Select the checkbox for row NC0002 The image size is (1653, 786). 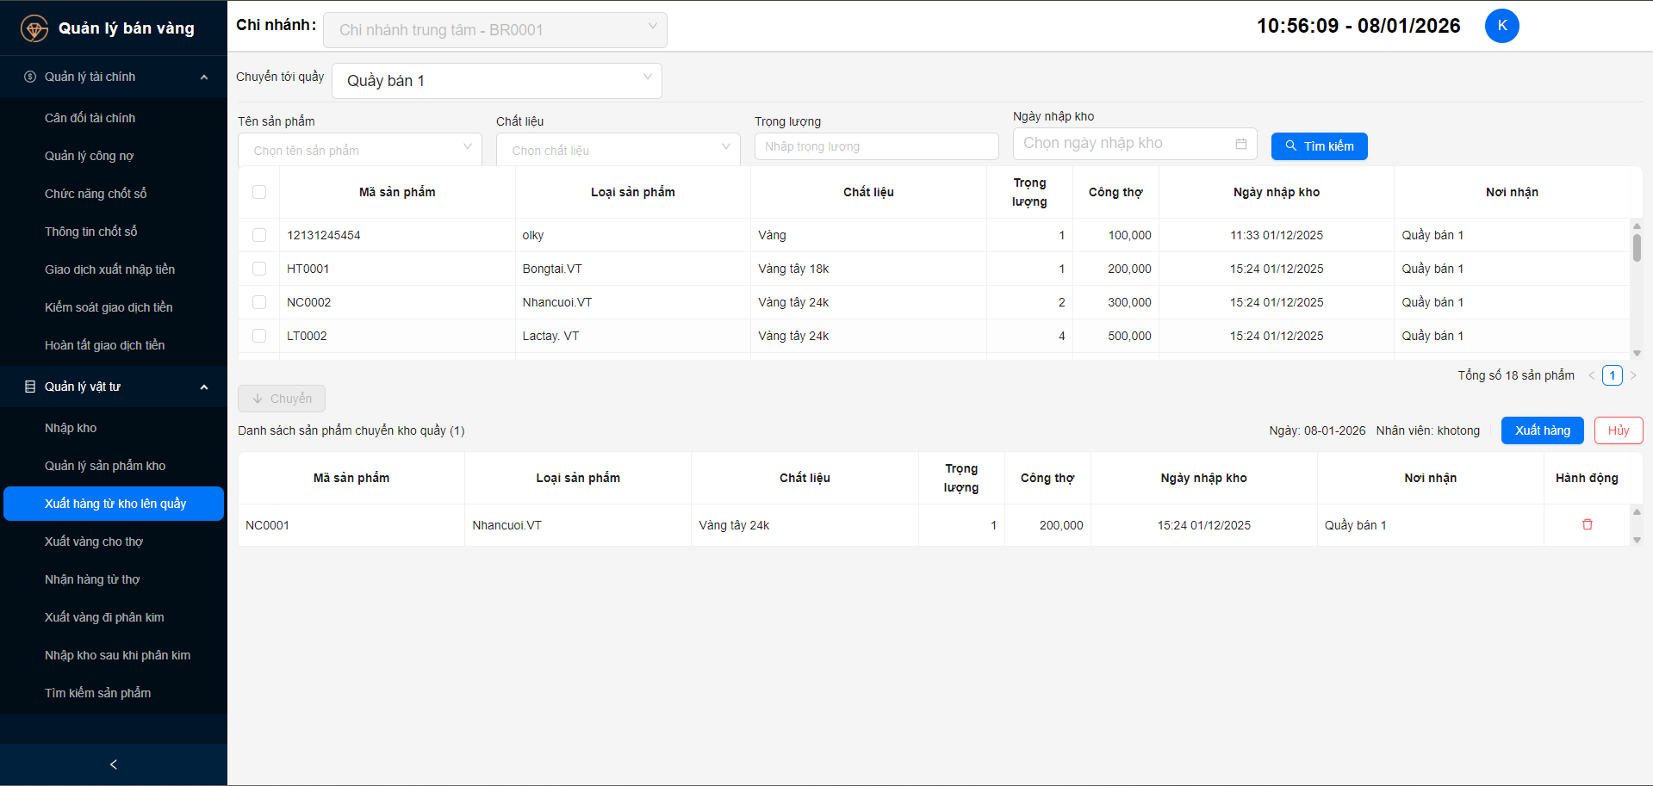pyautogui.click(x=259, y=302)
